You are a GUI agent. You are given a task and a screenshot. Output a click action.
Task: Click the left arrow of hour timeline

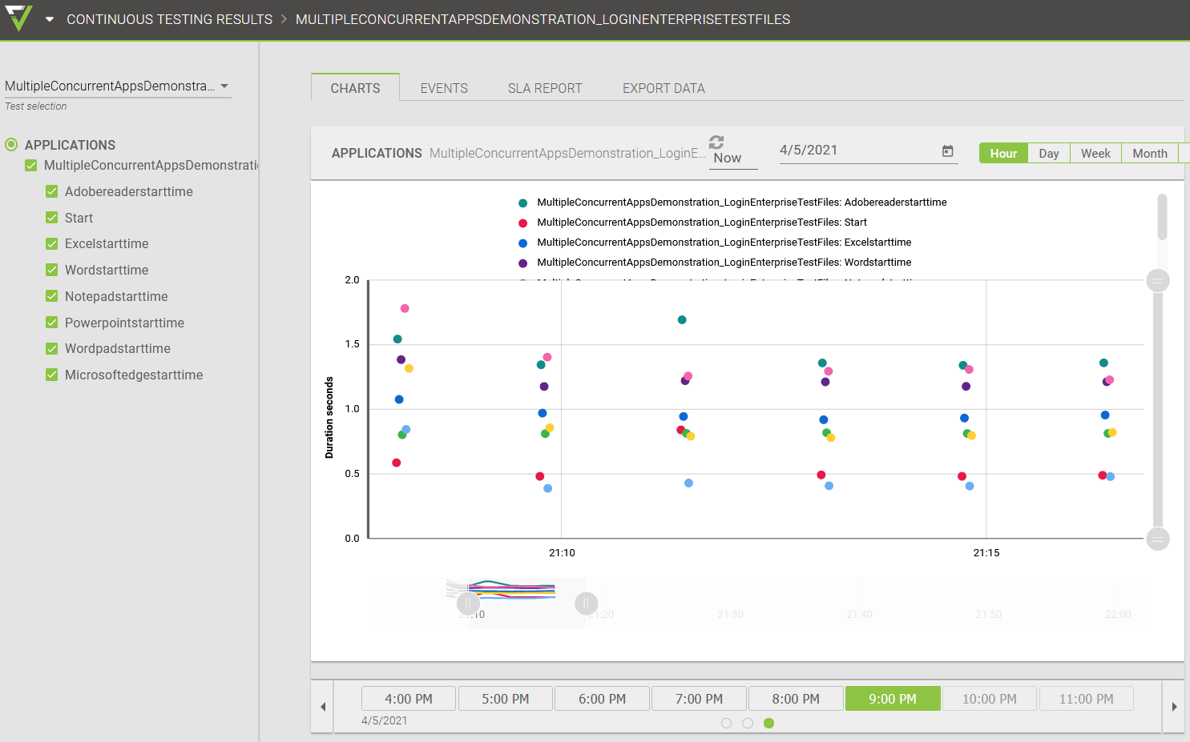pos(323,707)
